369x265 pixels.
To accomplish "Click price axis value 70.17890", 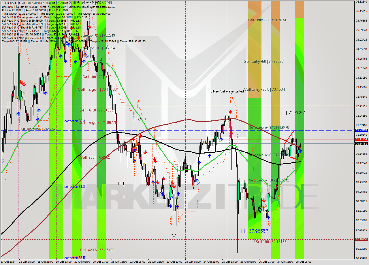I will (361, 163).
